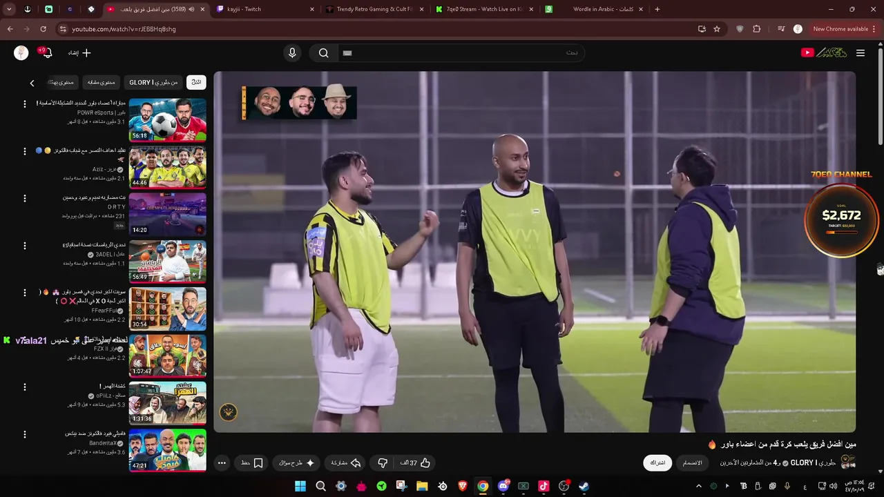Switch to 'Trendy Retro Gaming' tab
The width and height of the screenshot is (884, 497).
[374, 9]
